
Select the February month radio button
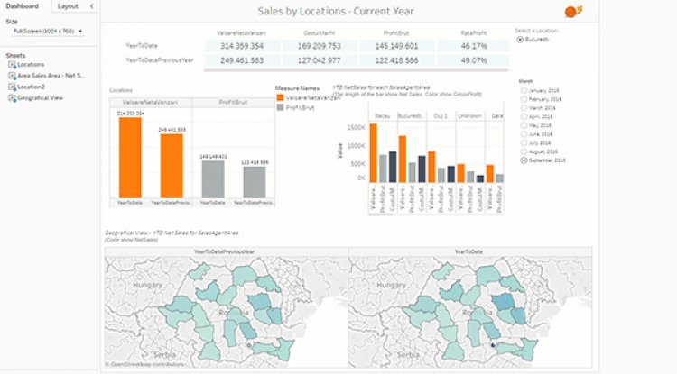(x=524, y=99)
